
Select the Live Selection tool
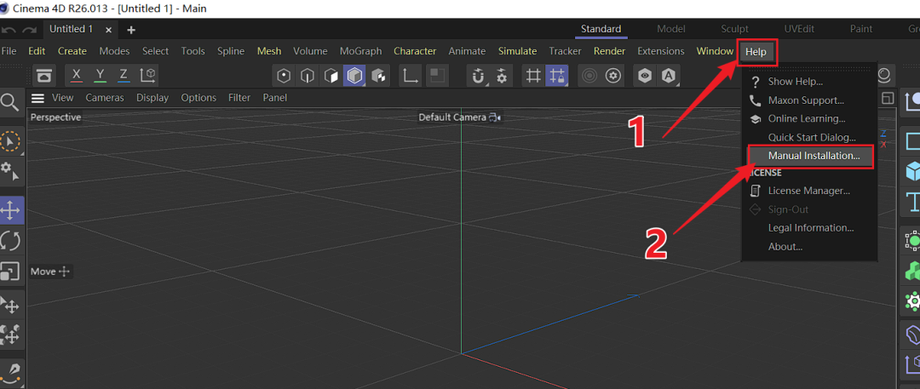pos(10,141)
